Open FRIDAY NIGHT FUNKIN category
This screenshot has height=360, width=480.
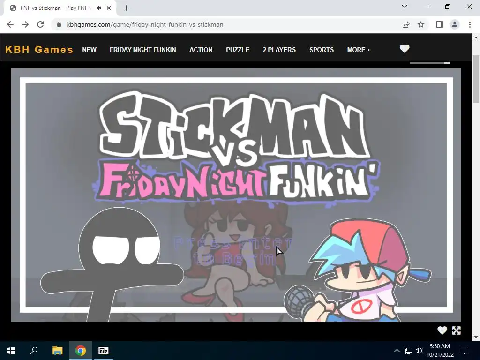[x=142, y=50]
